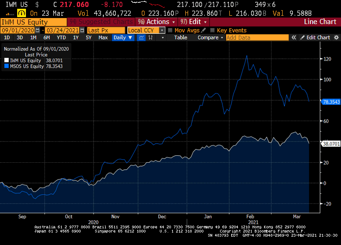Click the small volume bars icon near the gauge
The height and width of the screenshot is (245, 341).
tap(10, 14)
